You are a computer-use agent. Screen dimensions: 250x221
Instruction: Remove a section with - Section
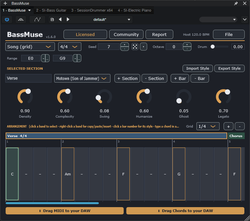(154, 78)
